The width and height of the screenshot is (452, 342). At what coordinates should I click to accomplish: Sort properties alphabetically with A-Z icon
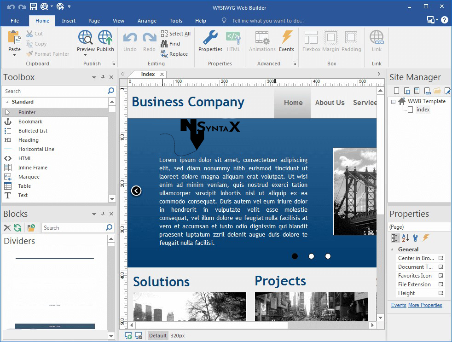(406, 238)
